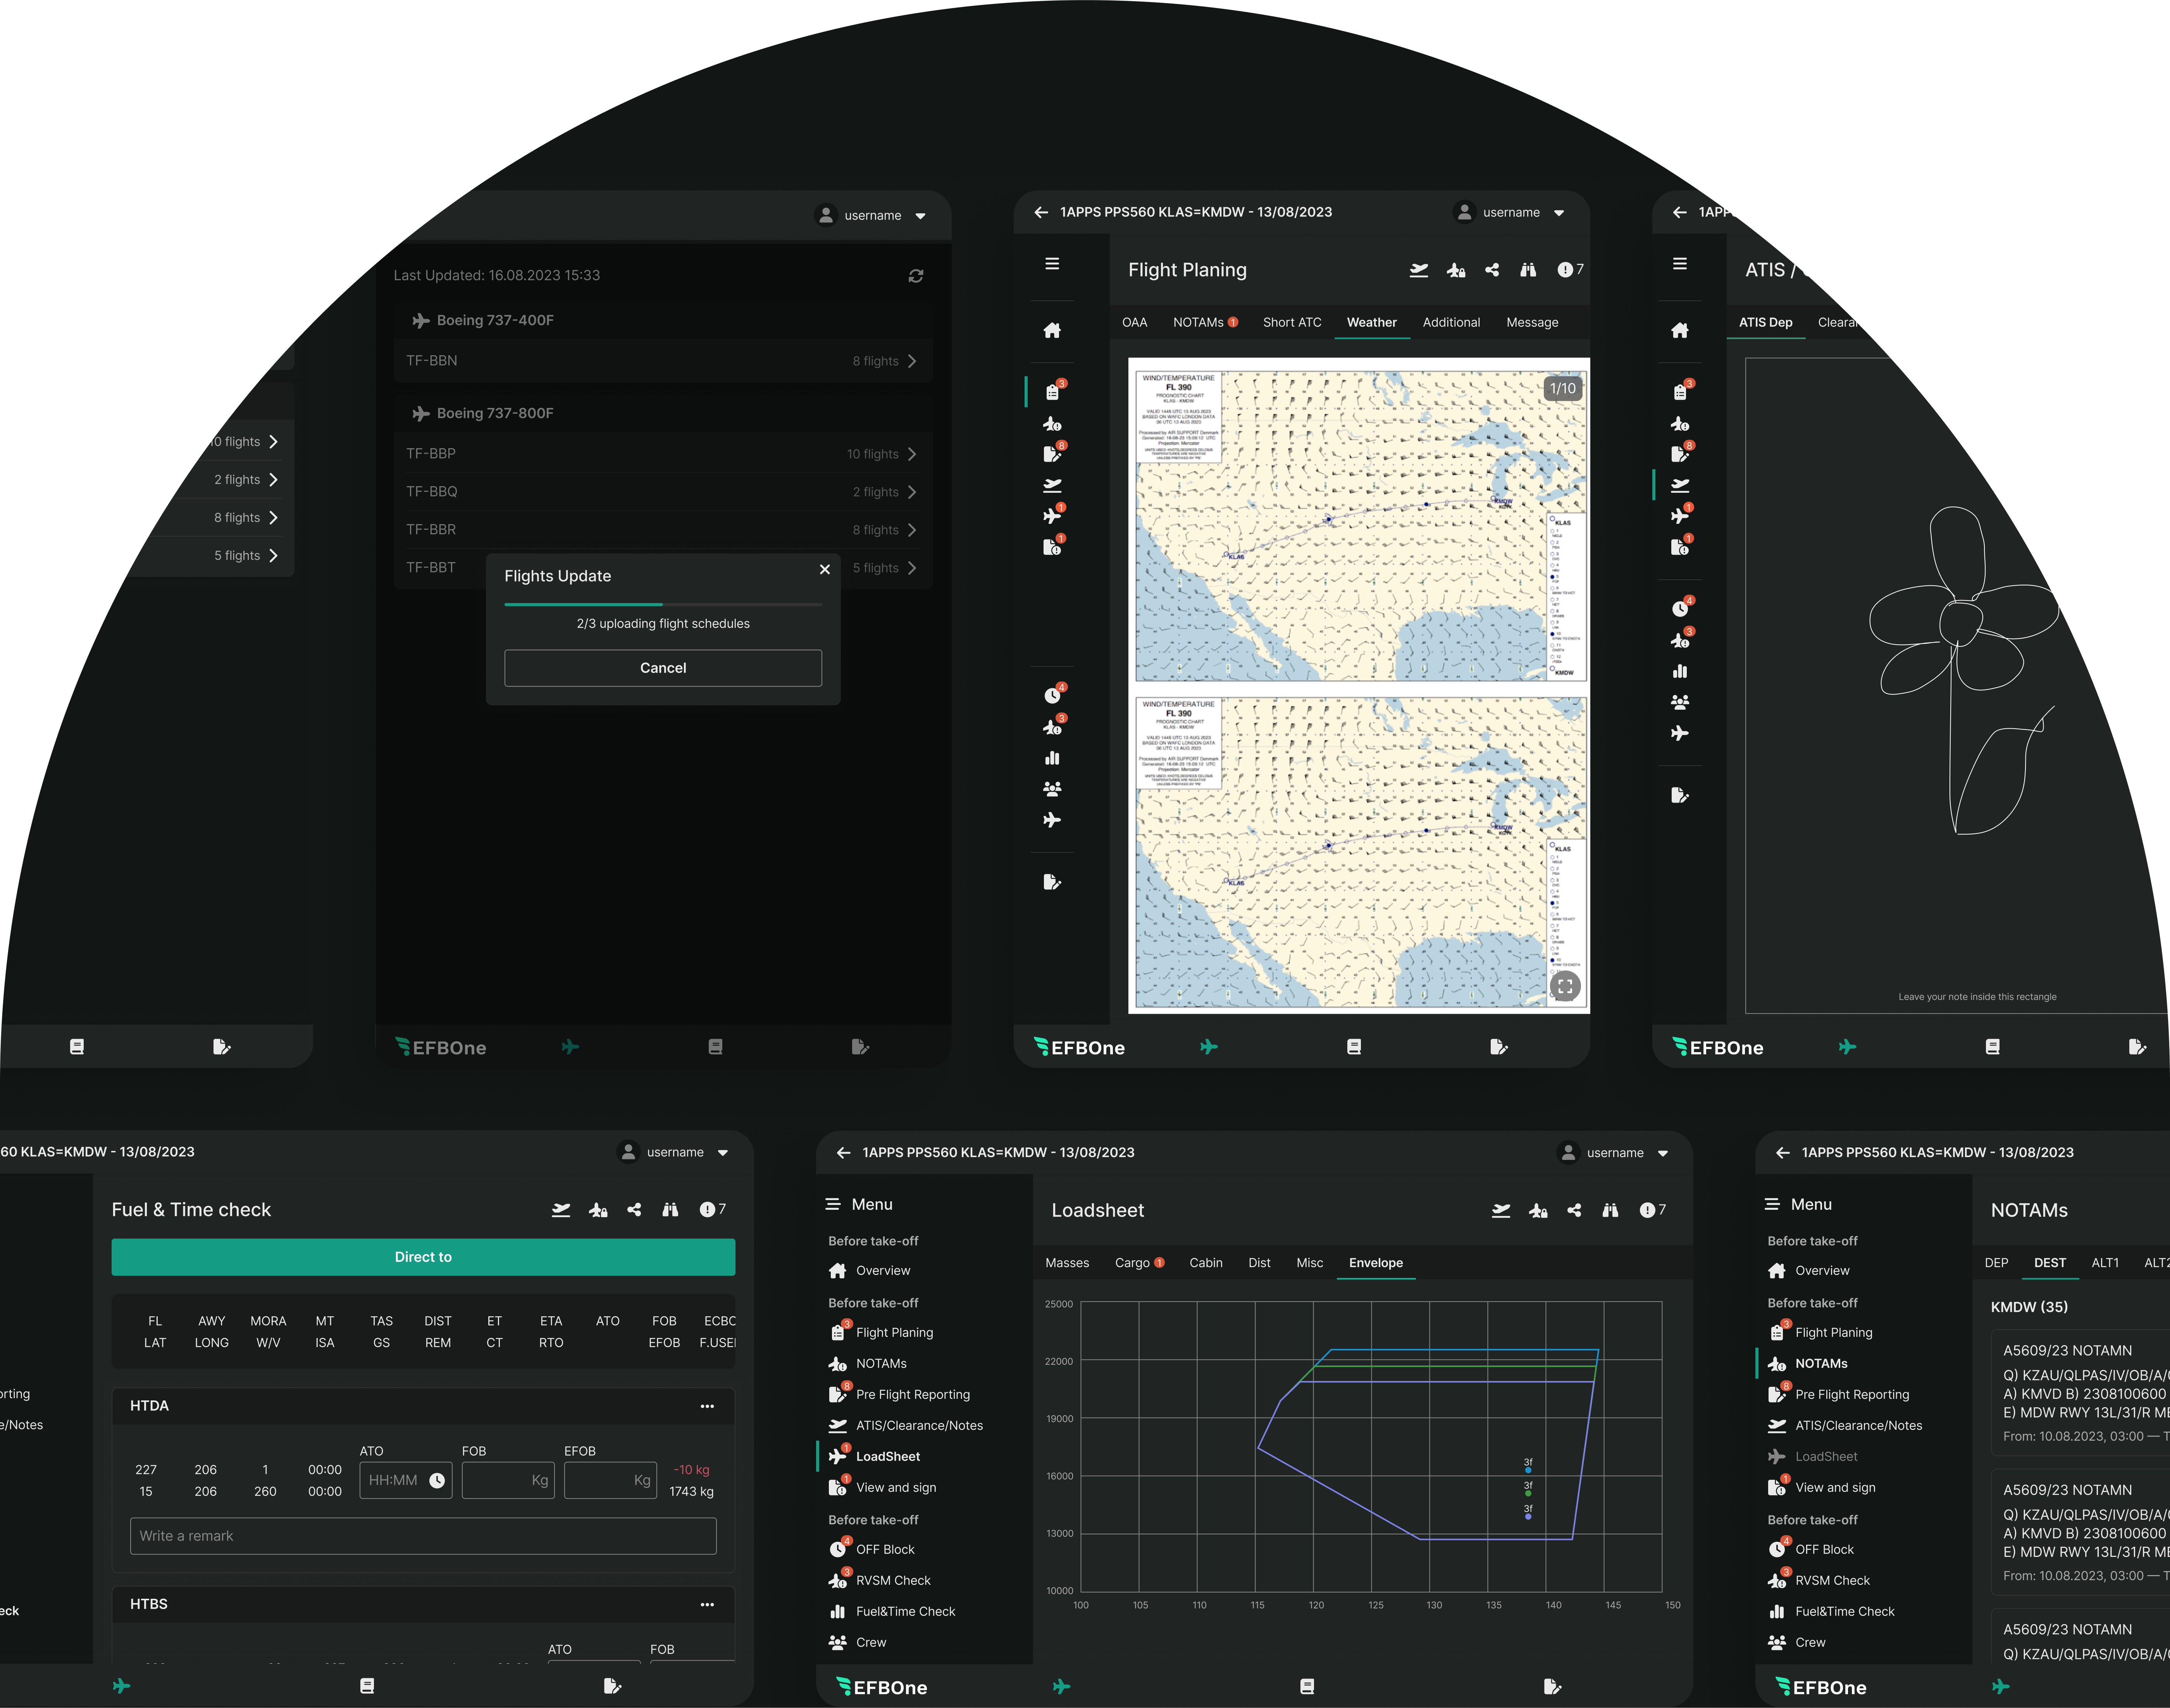
Task: Open Flight Planing in Loadsheet menu
Action: (x=882, y=1333)
